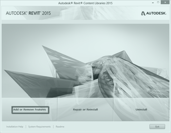Click Uninstall option
The width and height of the screenshot is (171, 133).
tap(141, 109)
